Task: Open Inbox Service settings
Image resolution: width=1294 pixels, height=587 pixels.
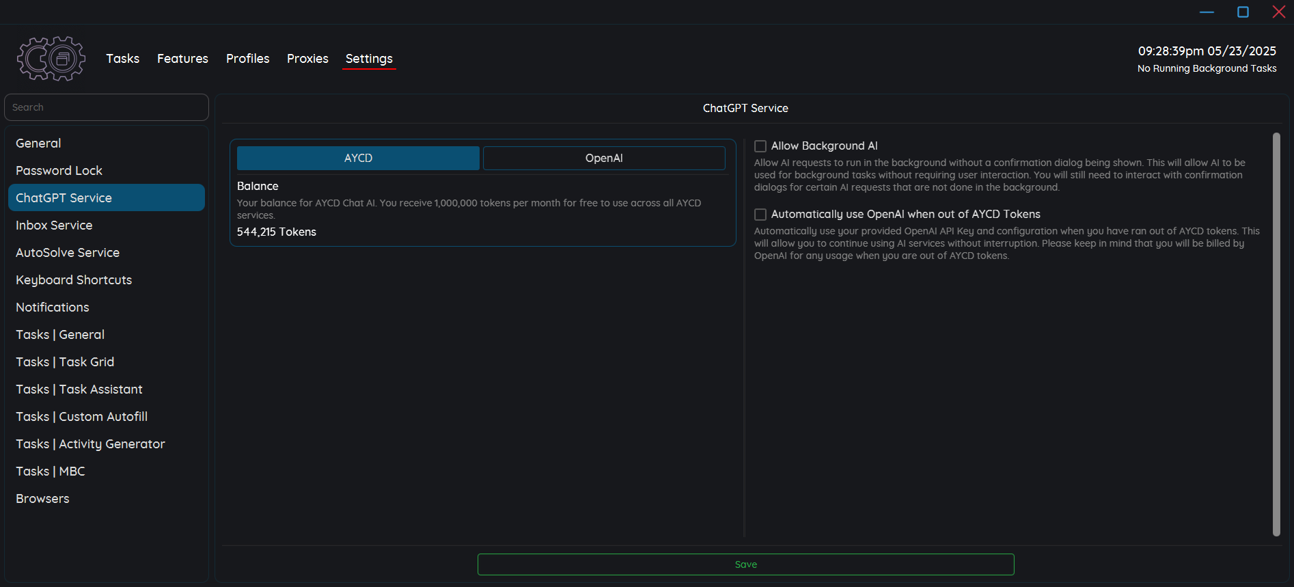Action: pos(107,225)
